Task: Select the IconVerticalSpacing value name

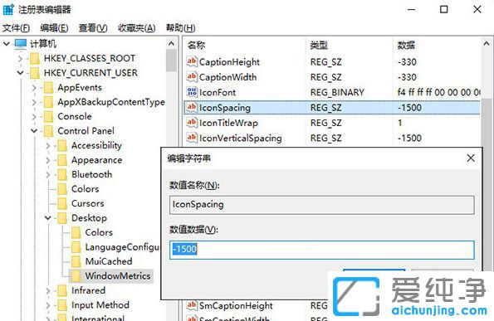Action: coord(241,139)
